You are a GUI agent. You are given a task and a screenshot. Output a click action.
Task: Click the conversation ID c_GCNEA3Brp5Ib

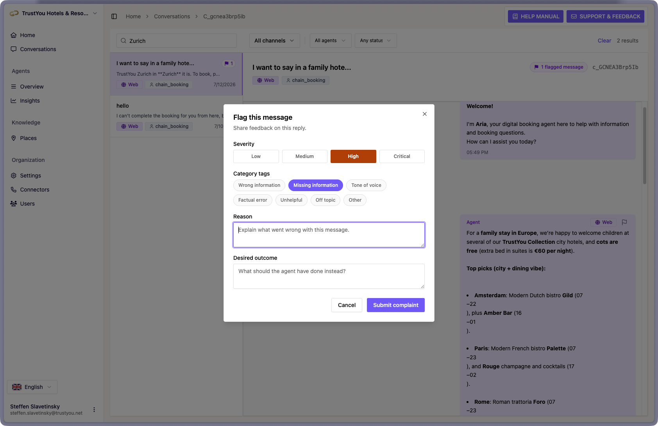click(615, 67)
